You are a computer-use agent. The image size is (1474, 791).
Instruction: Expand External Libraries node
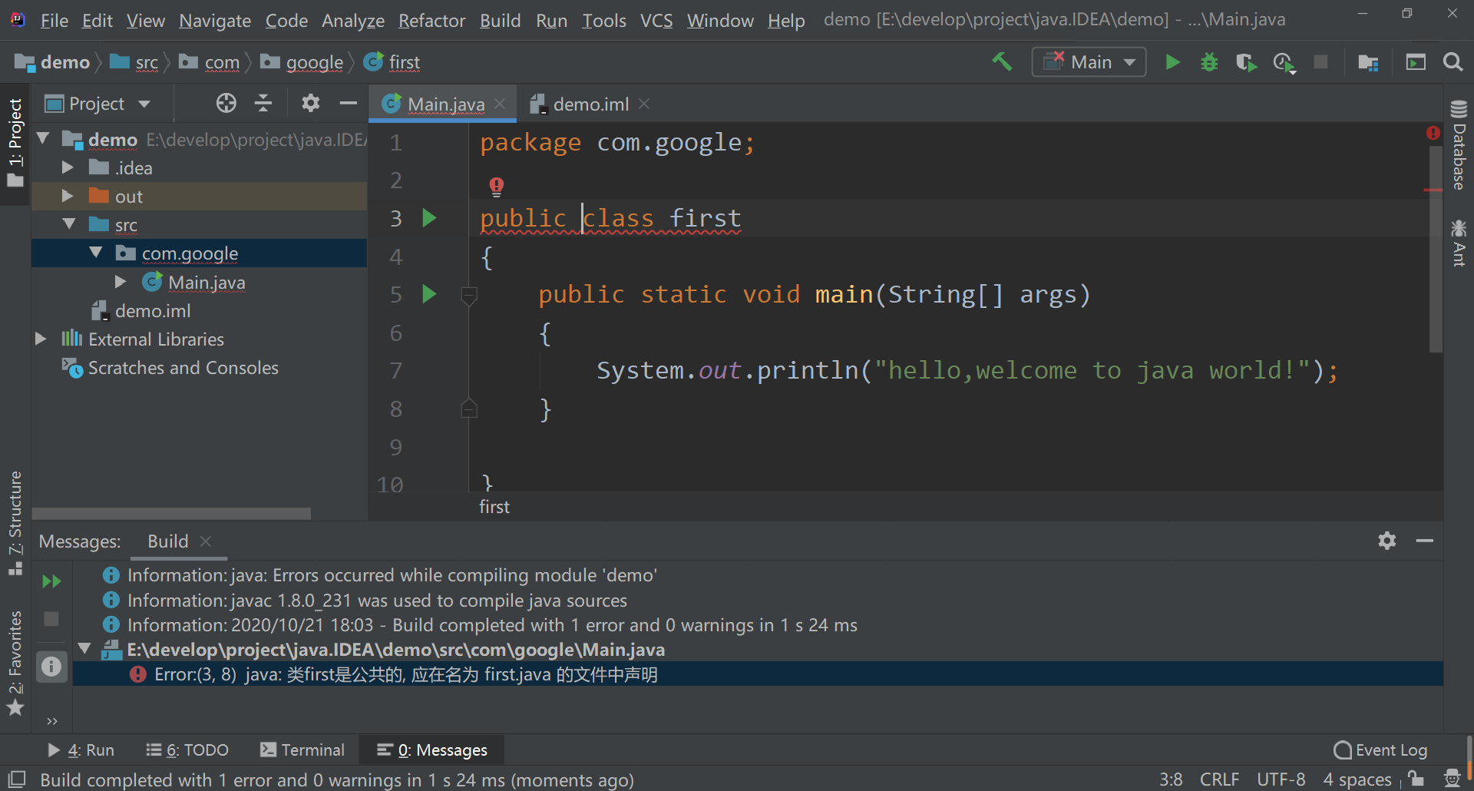pos(41,339)
